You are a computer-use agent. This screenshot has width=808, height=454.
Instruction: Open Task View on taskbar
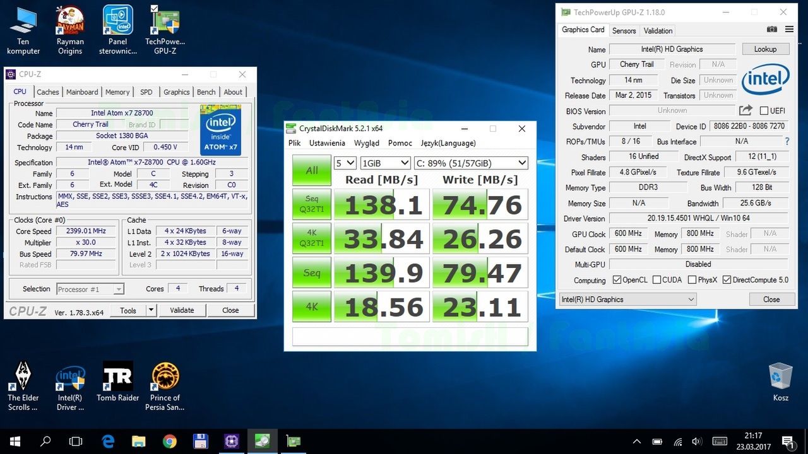click(x=76, y=441)
